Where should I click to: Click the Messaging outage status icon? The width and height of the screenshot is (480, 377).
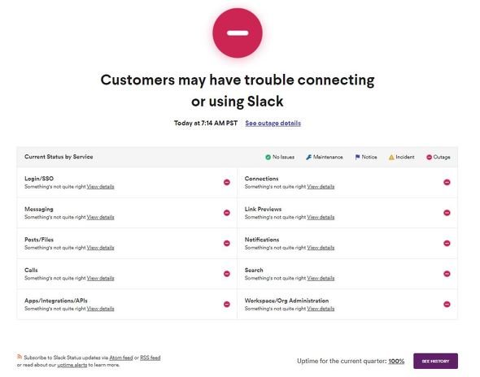tap(227, 213)
